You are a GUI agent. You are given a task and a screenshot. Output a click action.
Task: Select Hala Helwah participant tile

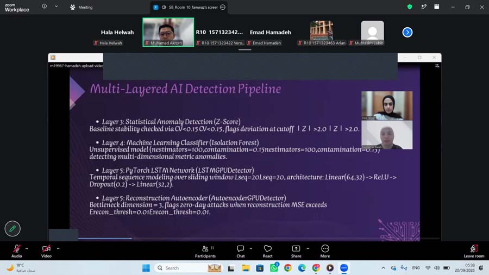click(x=117, y=32)
